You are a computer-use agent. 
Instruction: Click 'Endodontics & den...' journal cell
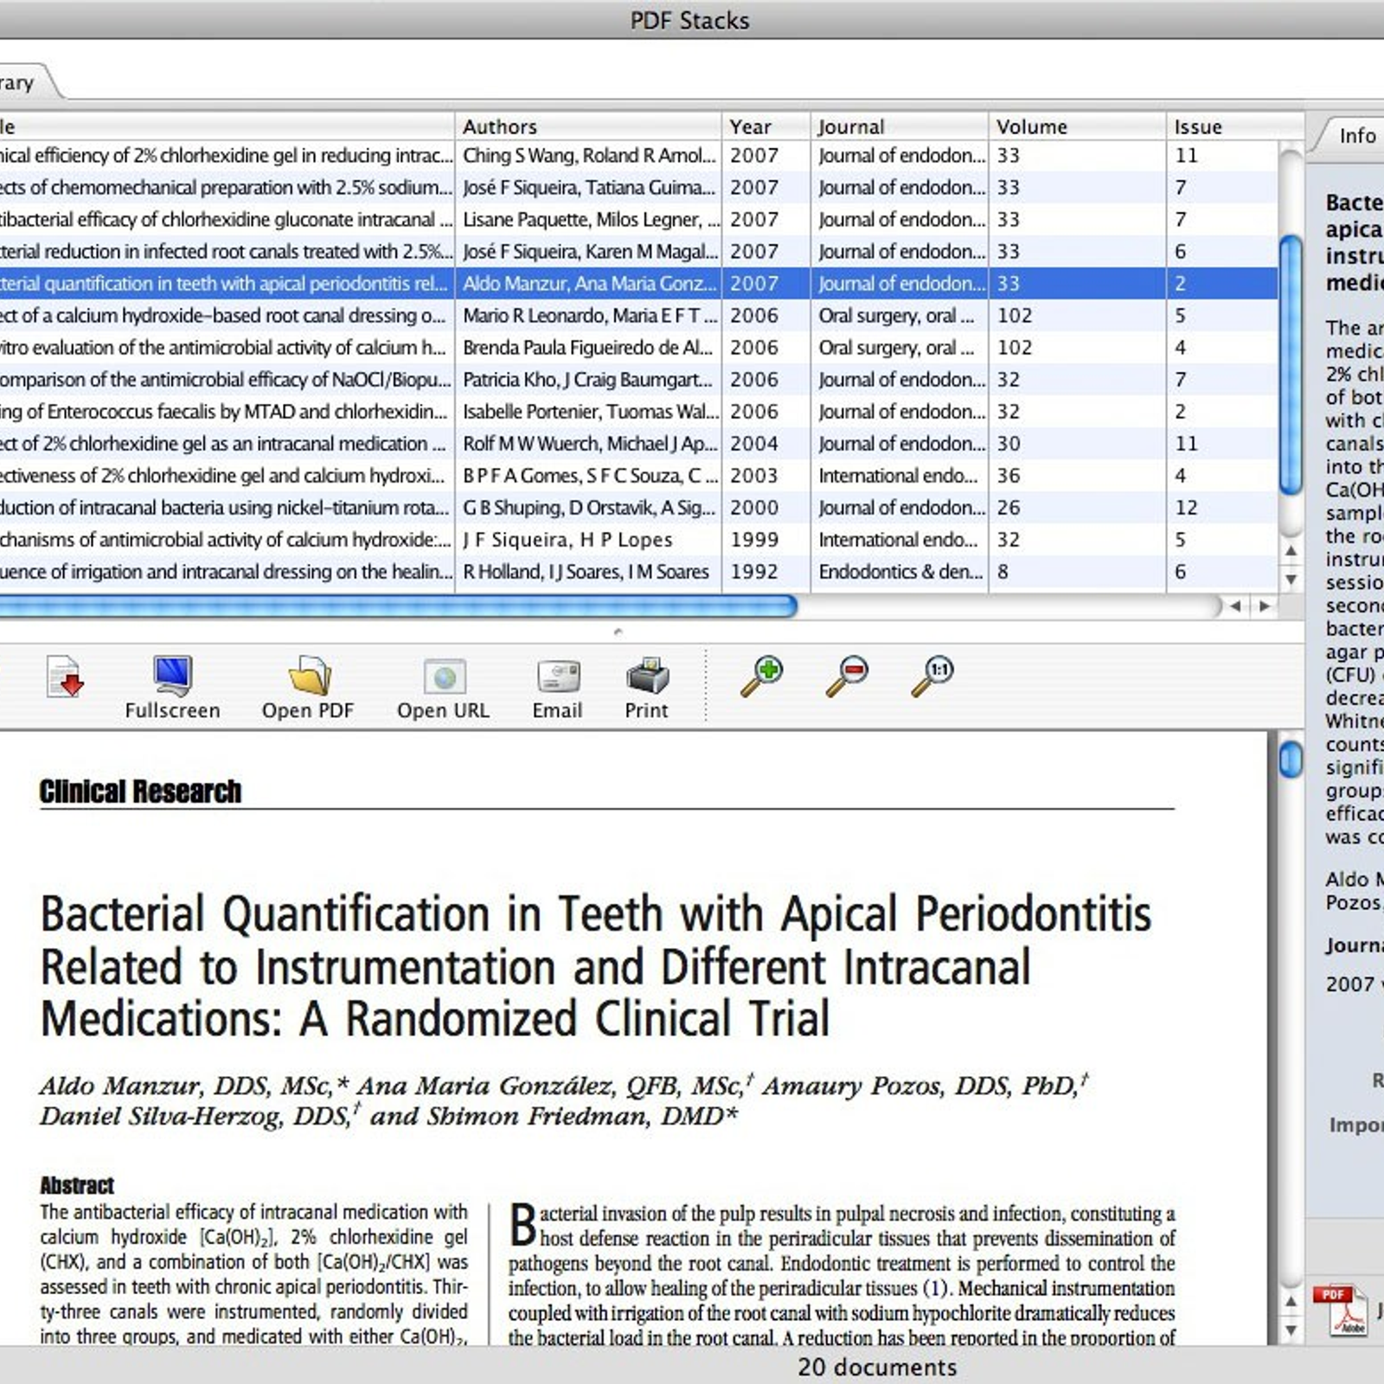(900, 572)
